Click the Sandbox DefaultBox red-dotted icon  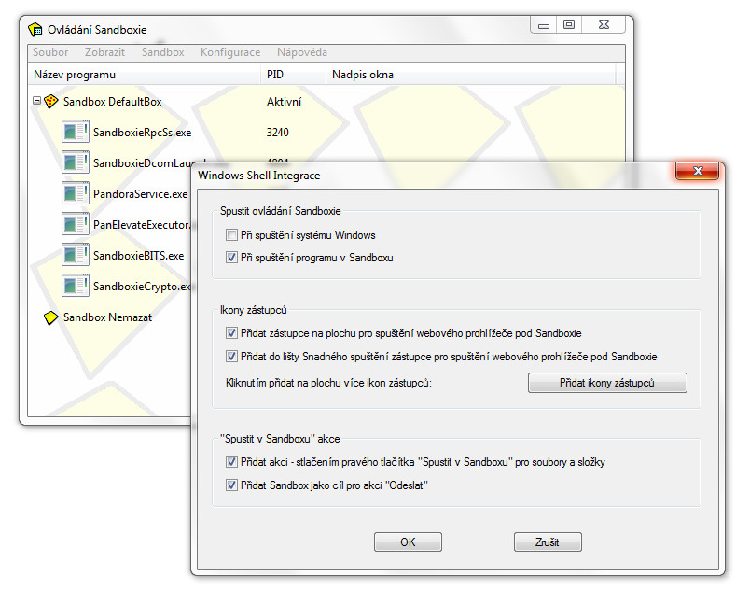(x=51, y=102)
